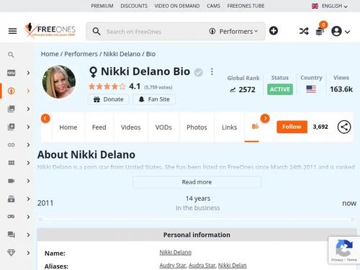Image resolution: width=360 pixels, height=270 pixels.
Task: Click the profile avatar thumbnail
Action: [x=59, y=82]
